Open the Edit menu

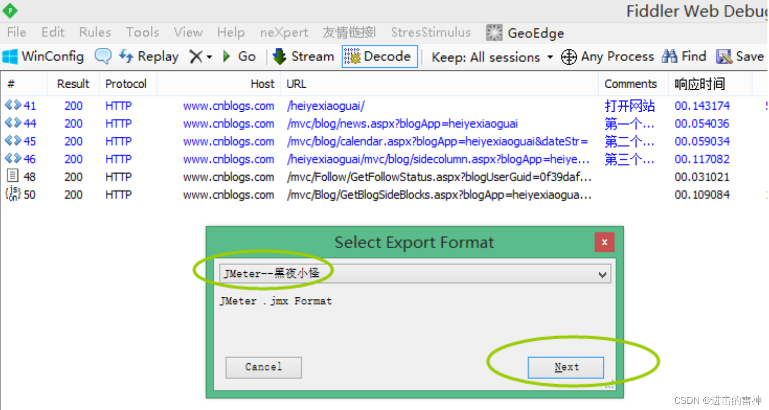click(x=53, y=33)
